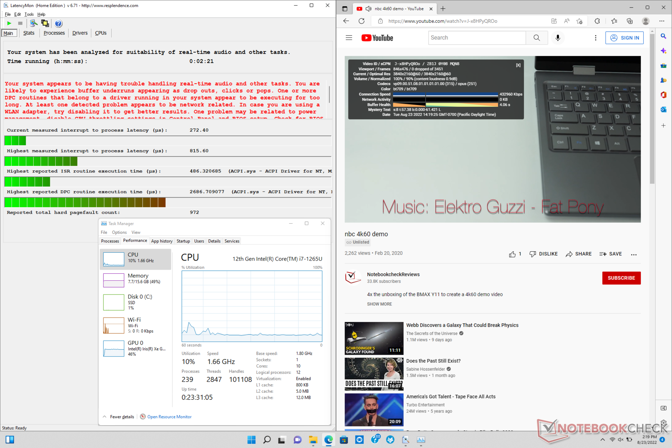672x448 pixels.
Task: Click YouTube SIGN IN button
Action: pos(624,38)
